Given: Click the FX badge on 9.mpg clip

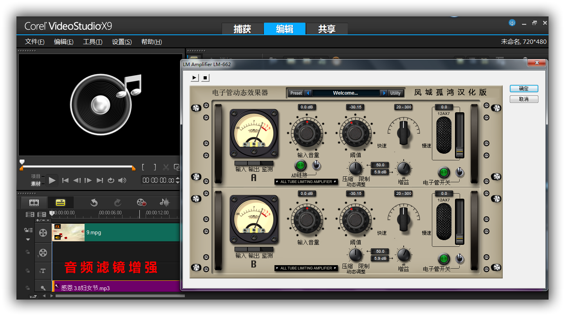Looking at the screenshot, I should 58,227.
